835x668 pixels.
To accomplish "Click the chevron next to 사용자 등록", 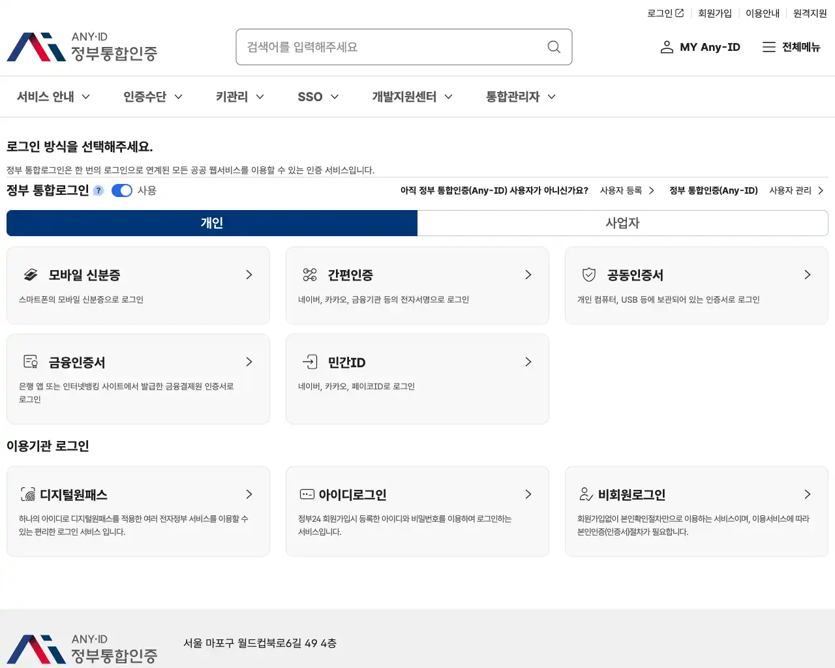I will (x=651, y=190).
